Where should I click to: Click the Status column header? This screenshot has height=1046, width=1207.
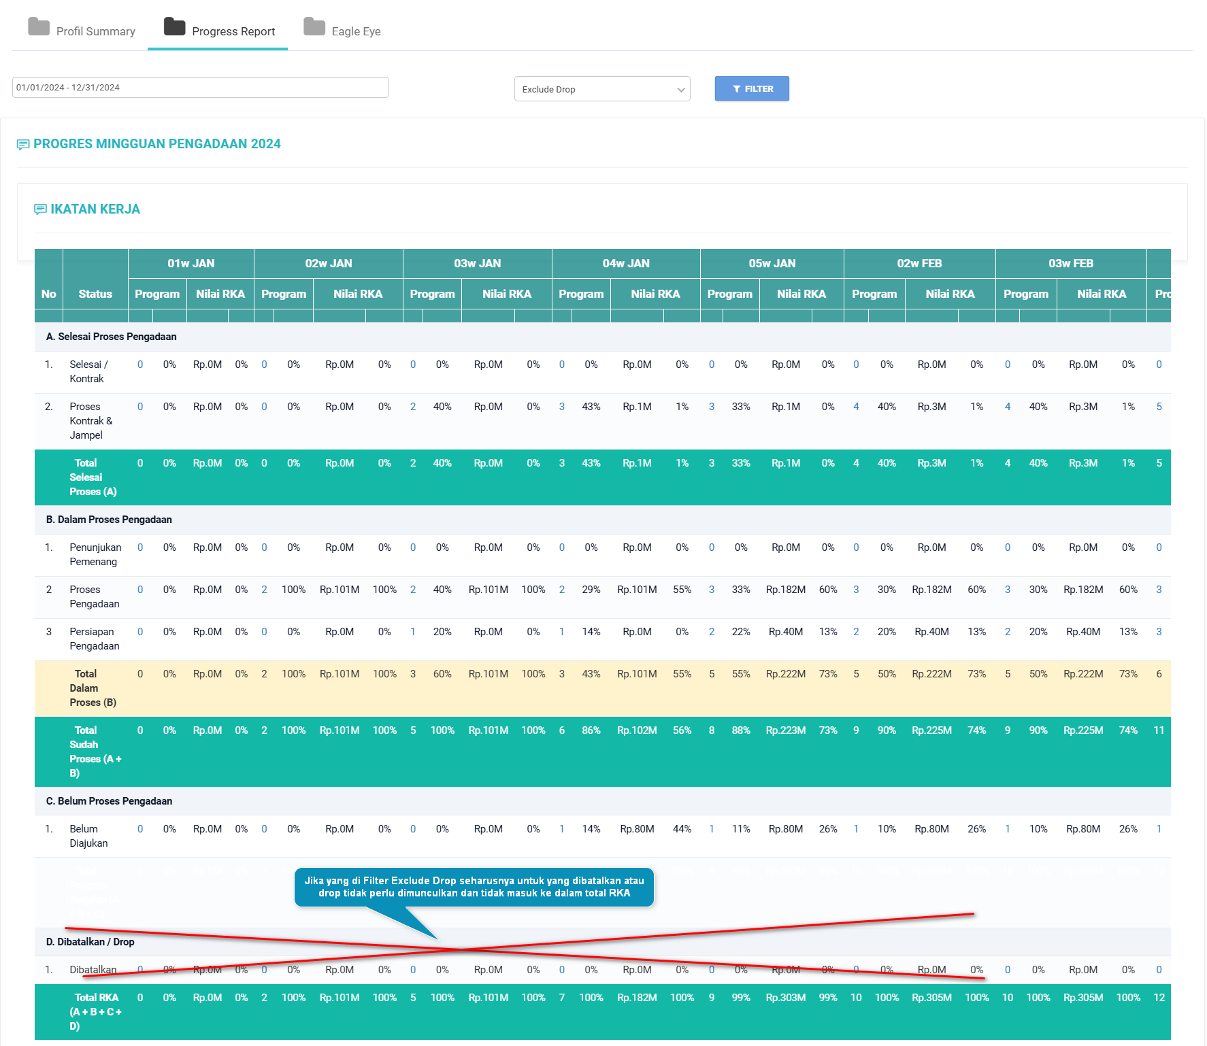click(x=95, y=294)
